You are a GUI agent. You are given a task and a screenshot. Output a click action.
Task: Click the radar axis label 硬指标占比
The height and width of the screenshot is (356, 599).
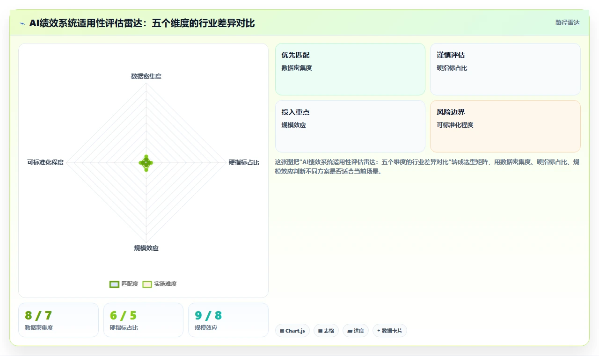point(244,163)
